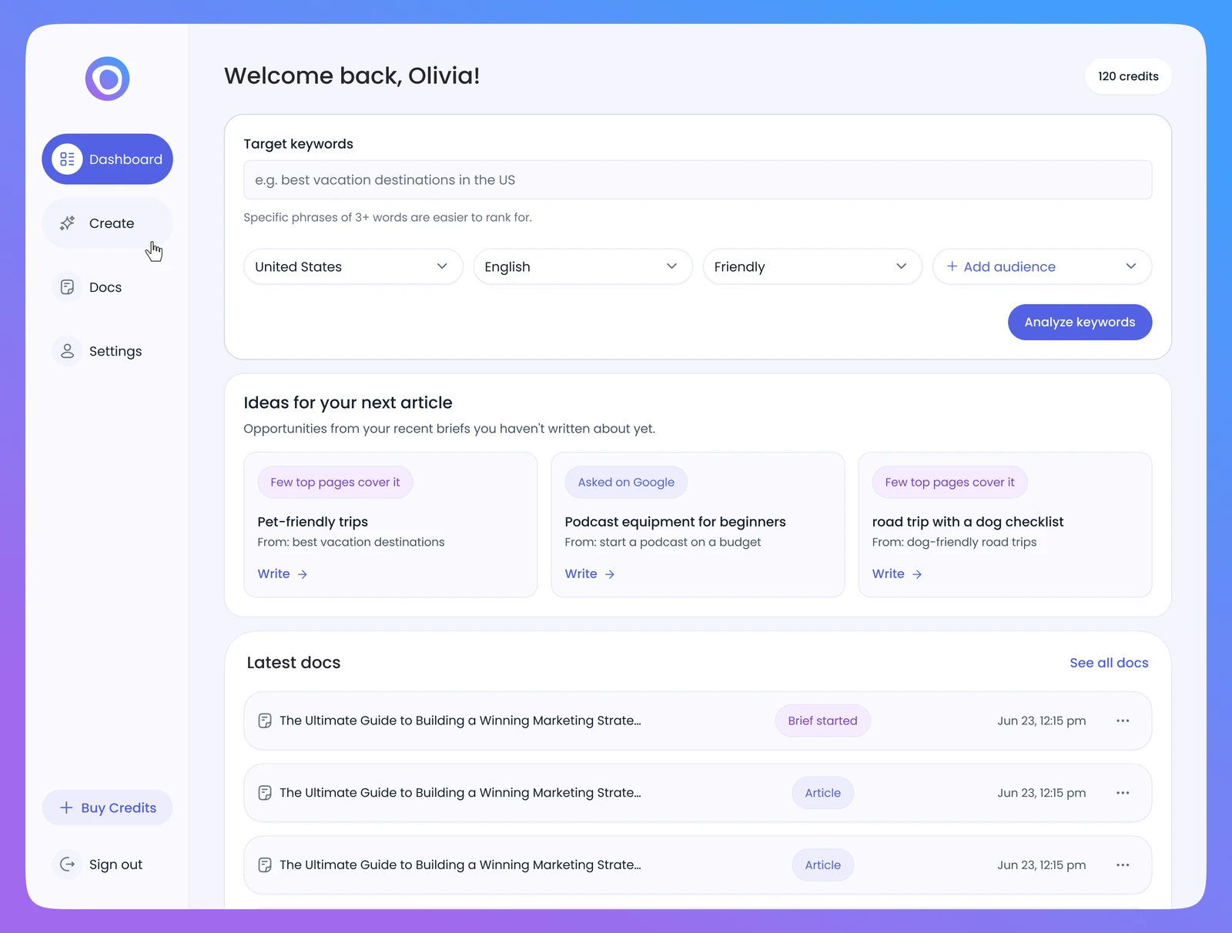This screenshot has height=933, width=1232.
Task: Open the See all docs link
Action: 1109,663
